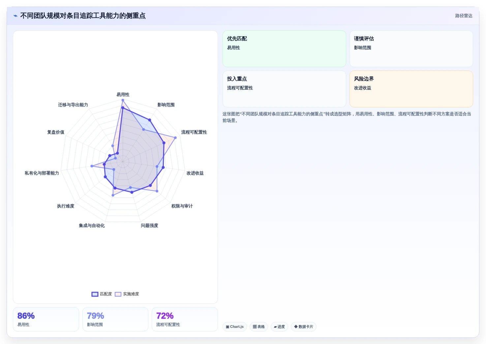Click the 改进收益 radar axis label

coord(195,173)
